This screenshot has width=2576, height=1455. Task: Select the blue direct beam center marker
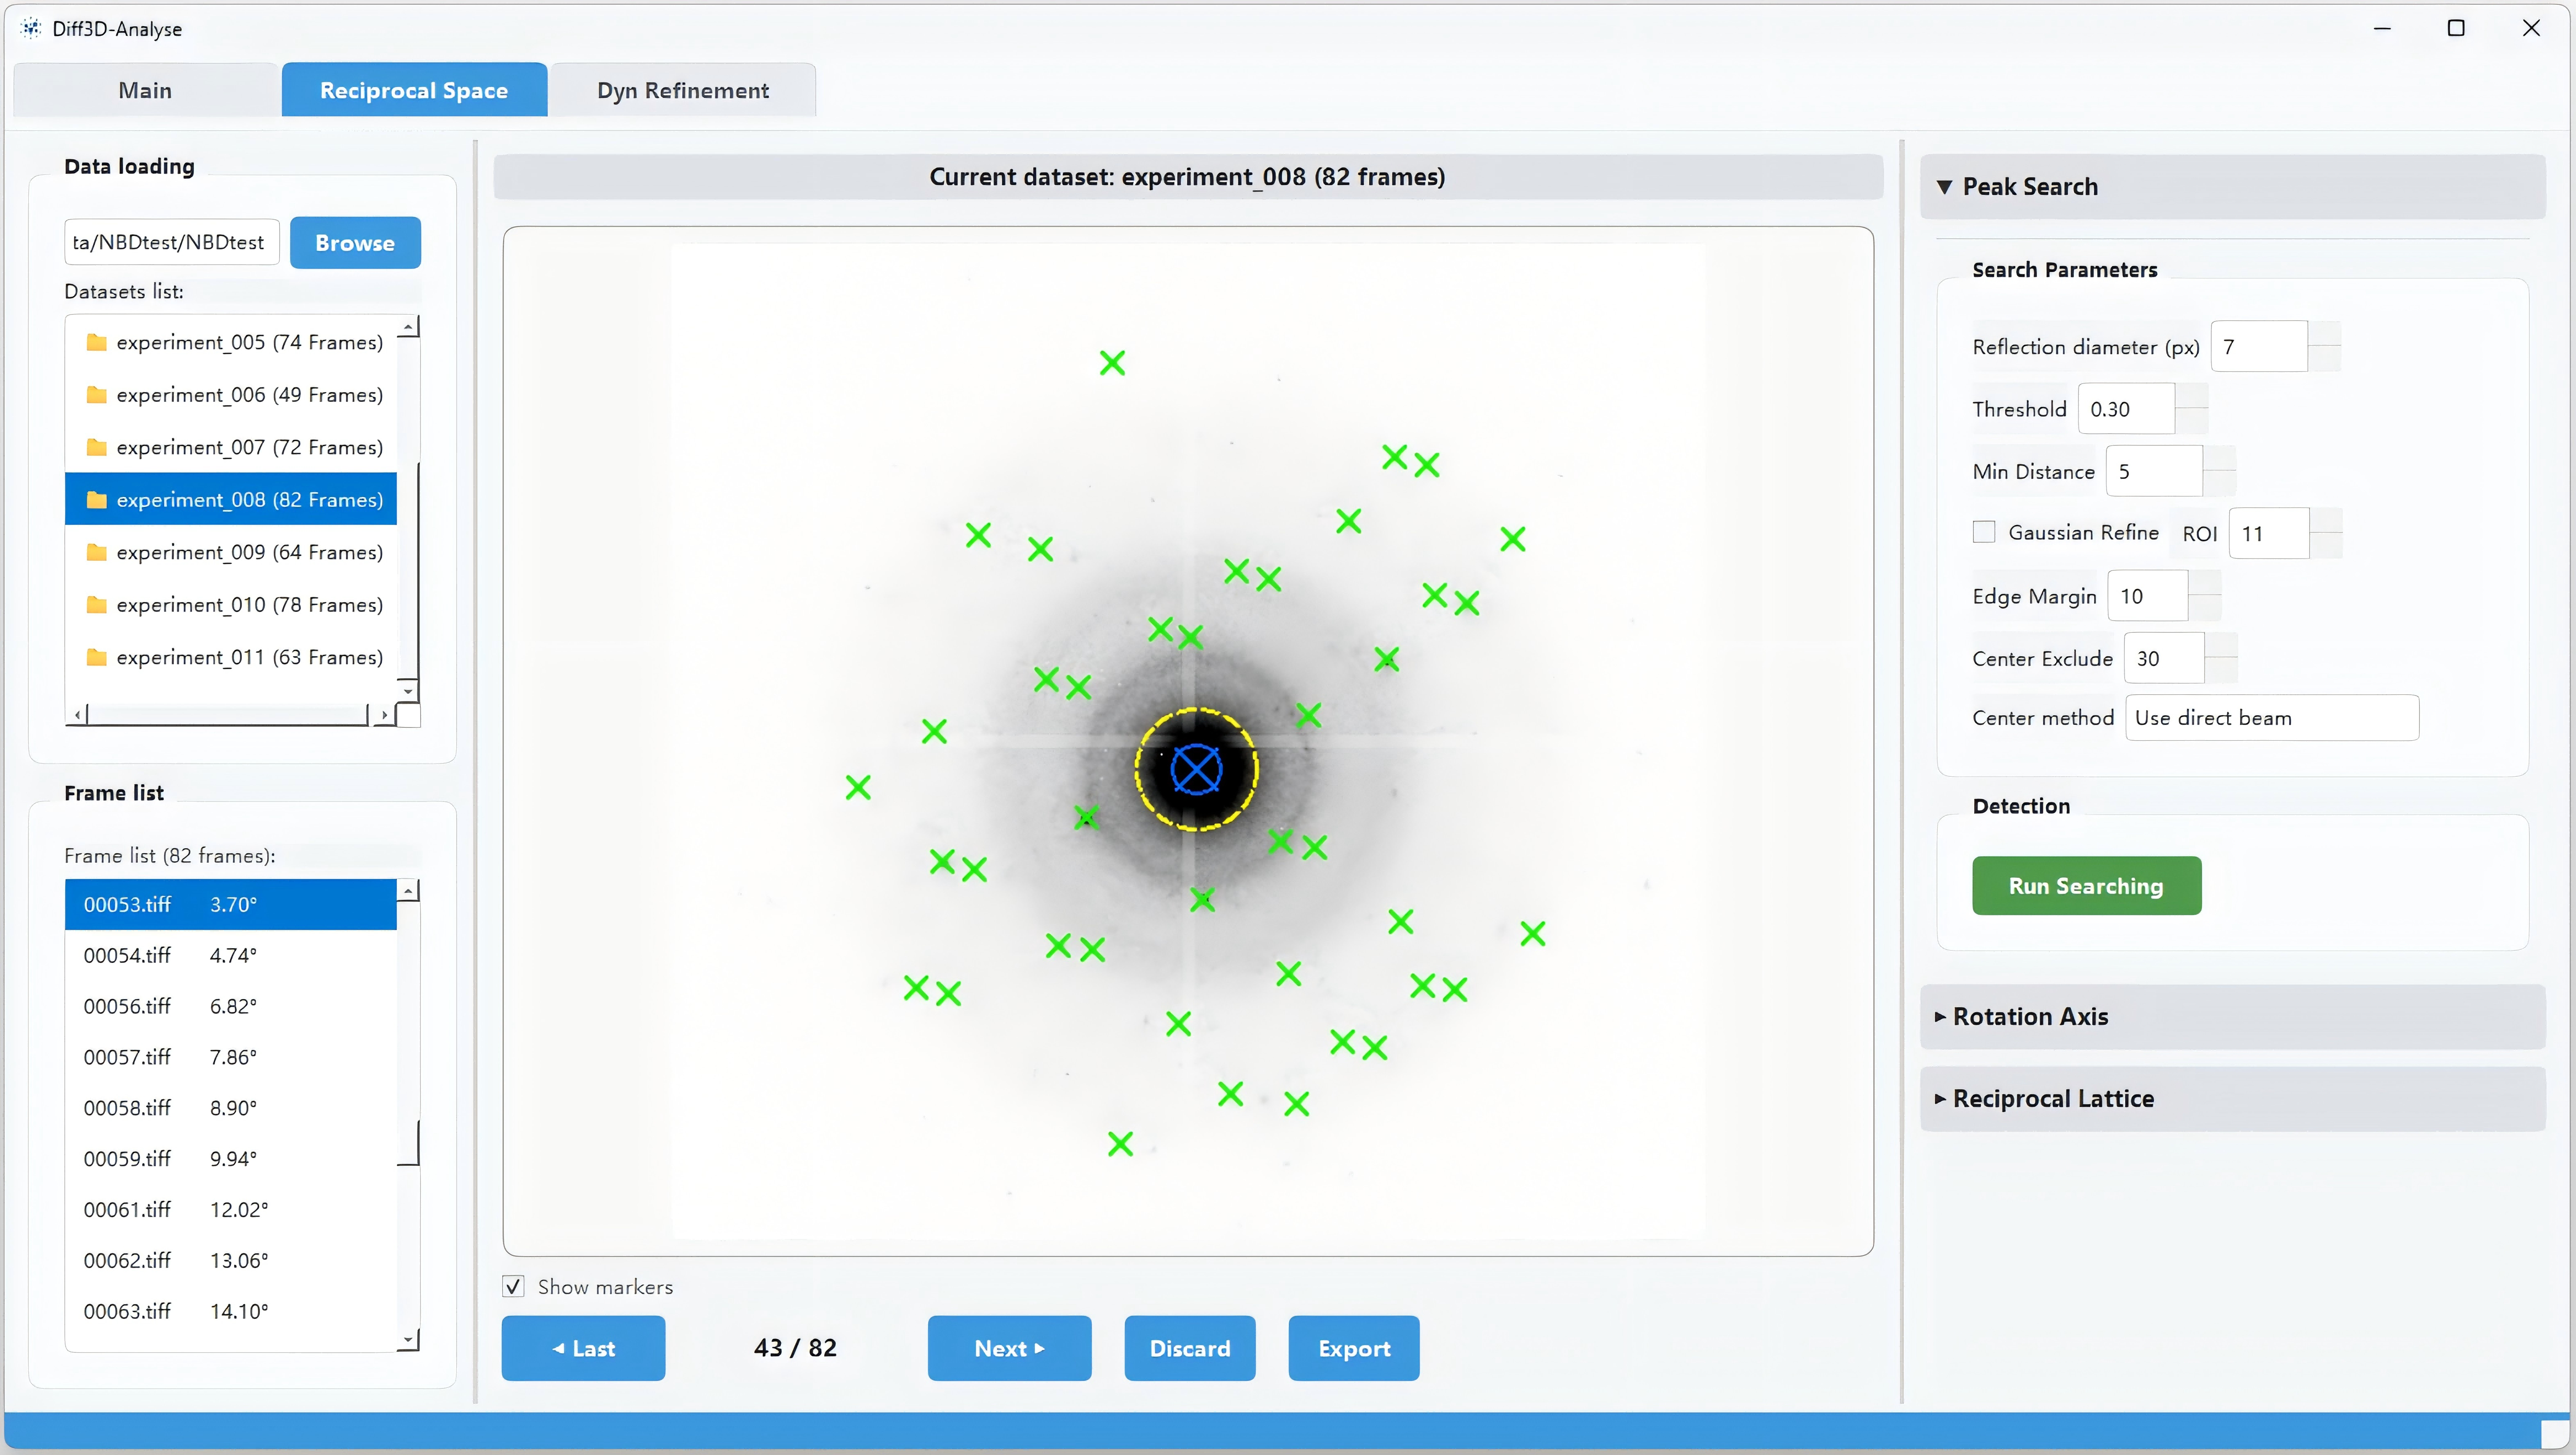[1196, 769]
